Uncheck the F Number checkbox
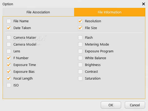This screenshot has height=111, width=148. pyautogui.click(x=9, y=58)
